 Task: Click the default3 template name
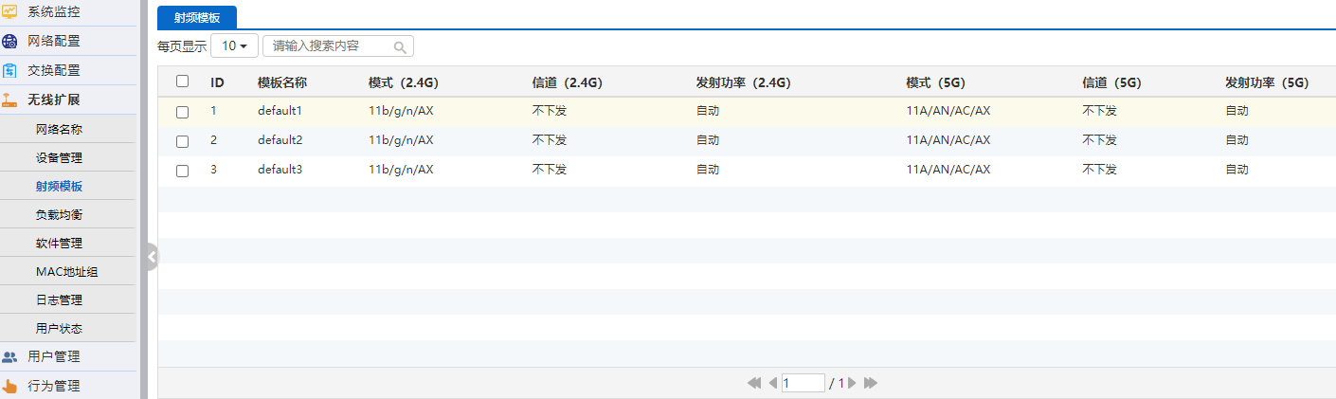point(280,170)
